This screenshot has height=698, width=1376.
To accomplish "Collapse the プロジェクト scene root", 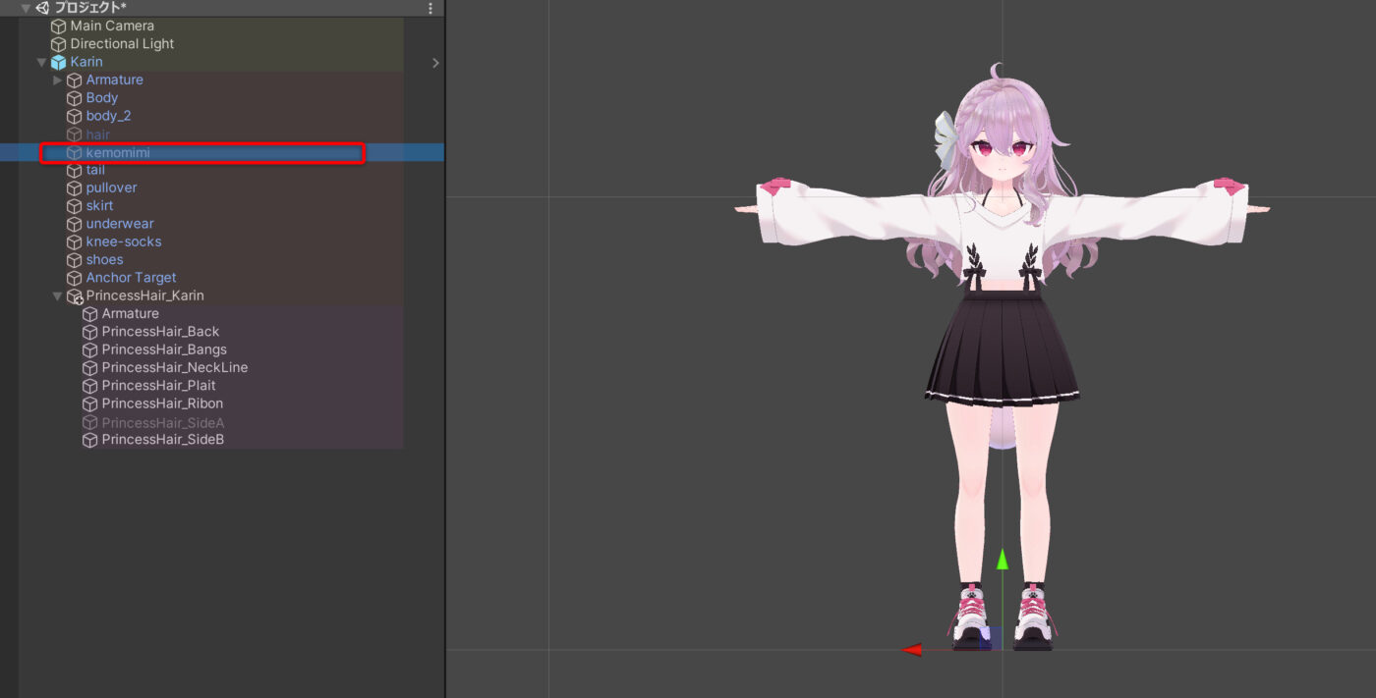I will click(x=26, y=8).
